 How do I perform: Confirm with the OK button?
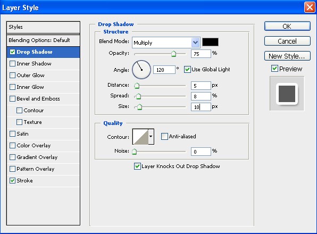[x=287, y=26]
